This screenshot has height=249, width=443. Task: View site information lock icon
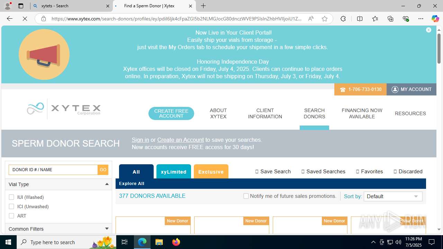click(44, 19)
